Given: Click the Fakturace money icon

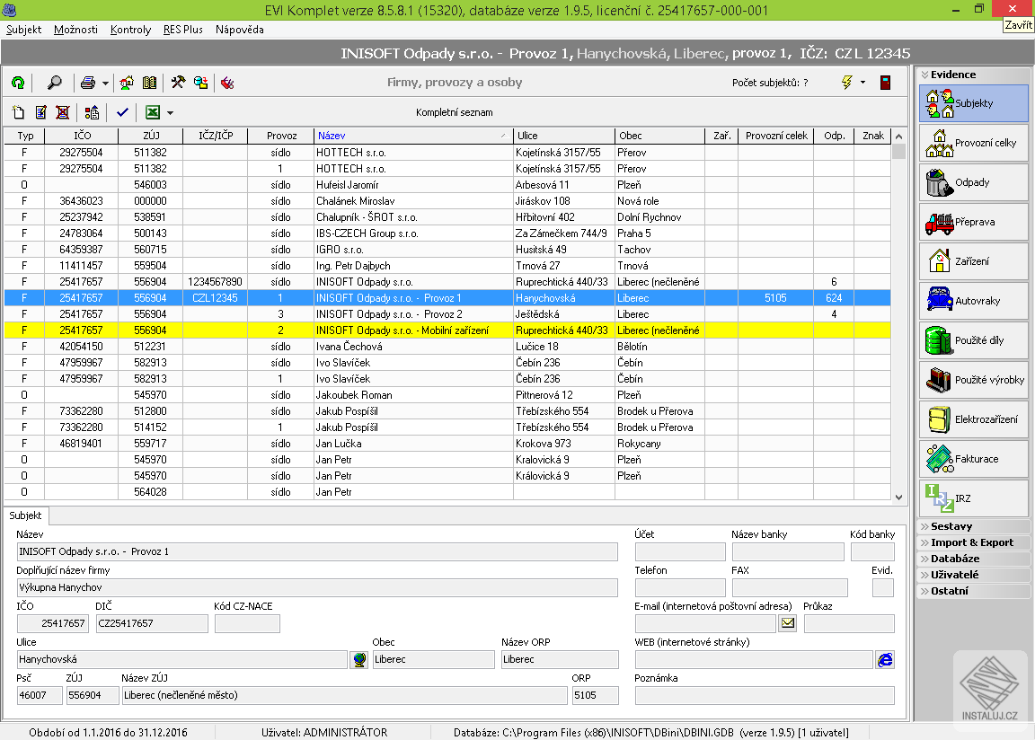Looking at the screenshot, I should tap(939, 459).
